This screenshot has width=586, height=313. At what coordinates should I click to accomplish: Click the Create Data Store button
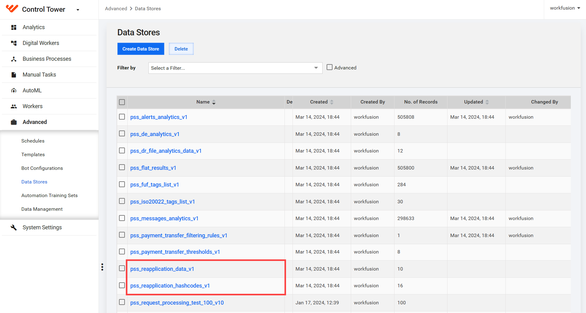tap(141, 49)
